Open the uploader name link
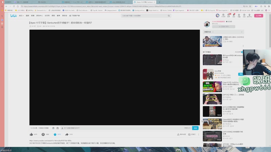This screenshot has width=271, height=152. click(x=218, y=22)
